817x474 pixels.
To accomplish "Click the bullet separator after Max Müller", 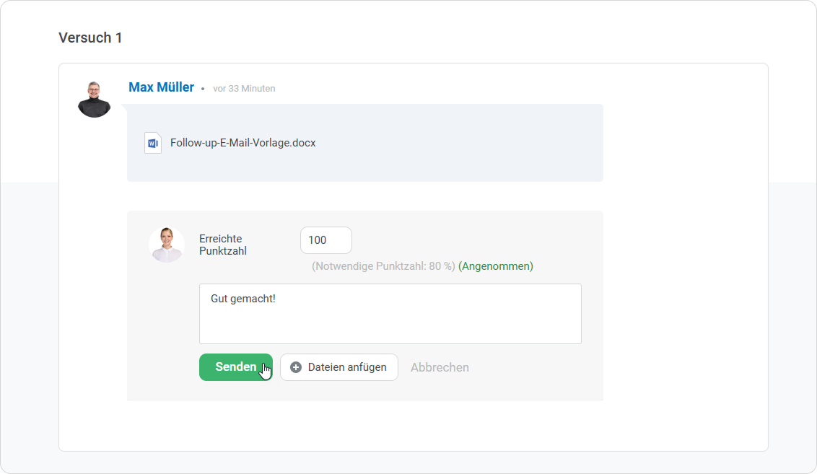I will 203,89.
